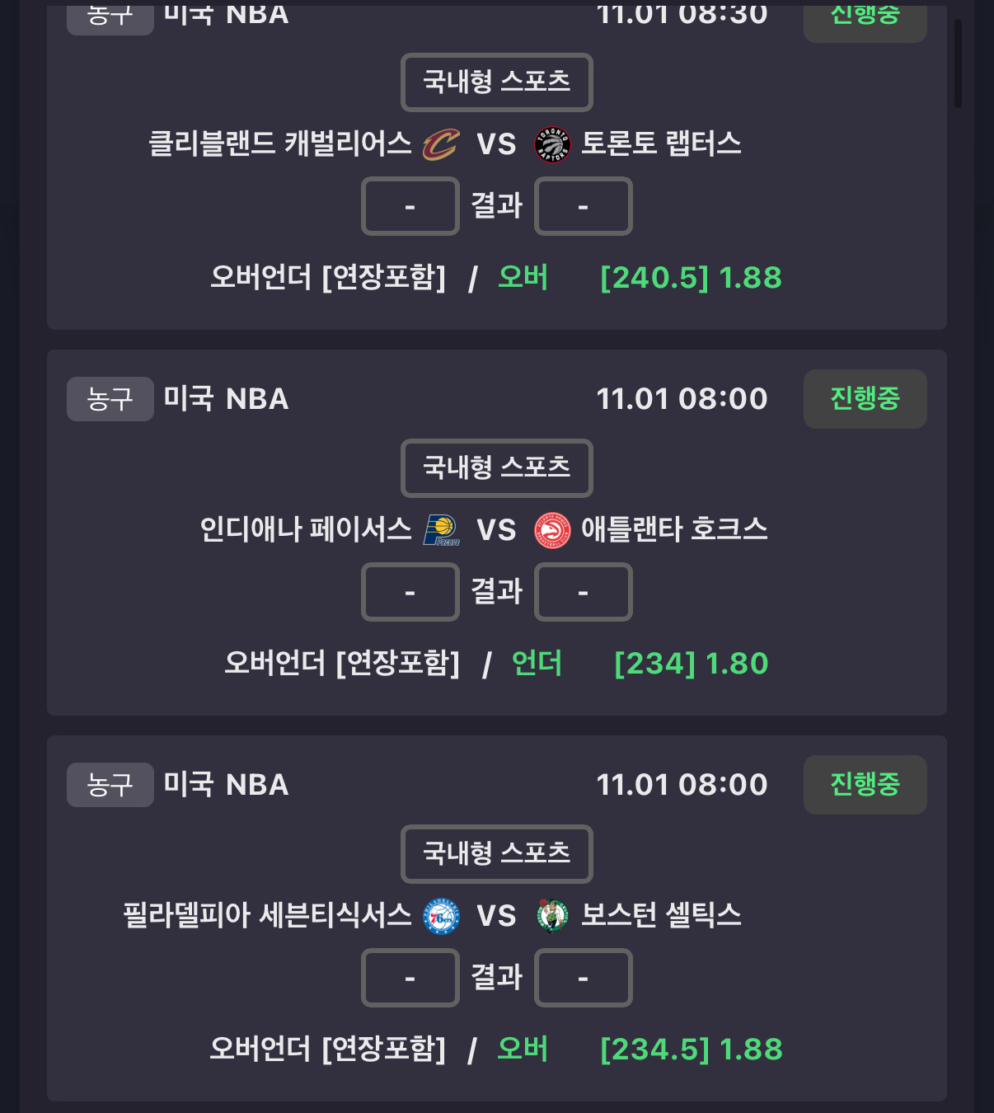Click the Indiana Pacers team logo
Viewport: 994px width, 1113px height.
441,530
